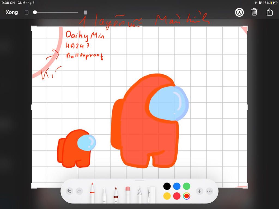Screen dimensions: 279x209
Task: Delete the screenshot with trash icon
Action: [x=254, y=12]
